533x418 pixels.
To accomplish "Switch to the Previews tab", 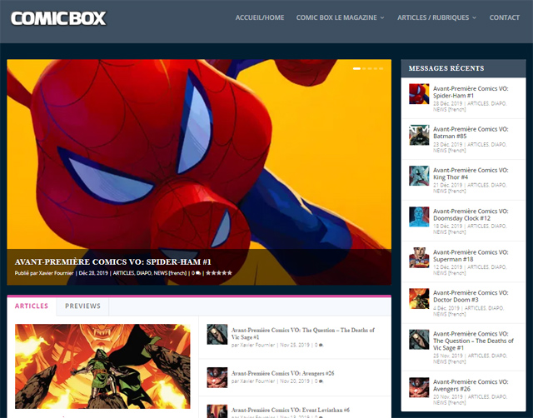I will [x=82, y=306].
